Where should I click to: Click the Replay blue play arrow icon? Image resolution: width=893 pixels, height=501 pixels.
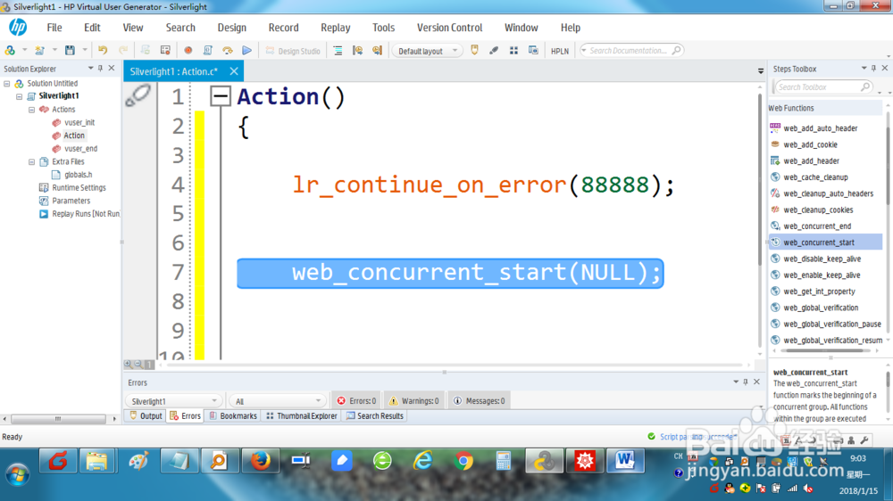247,51
